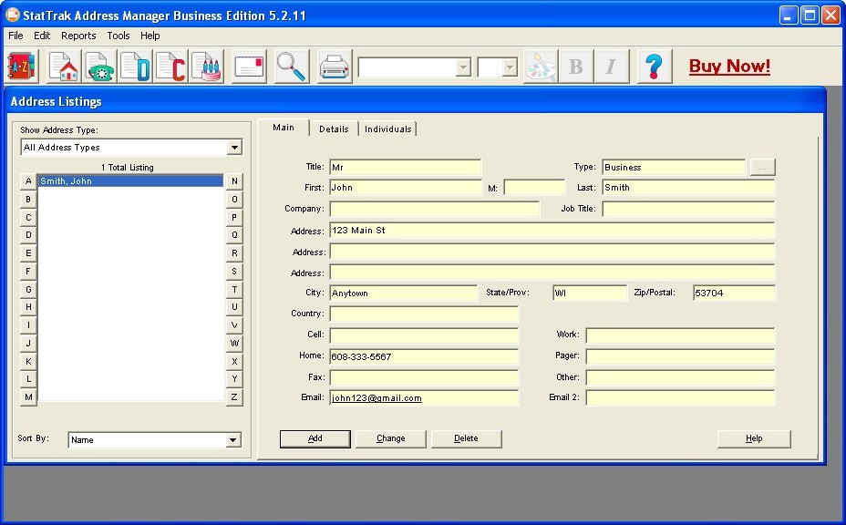Open the Reports menu
Image resolution: width=846 pixels, height=525 pixels.
tap(78, 36)
